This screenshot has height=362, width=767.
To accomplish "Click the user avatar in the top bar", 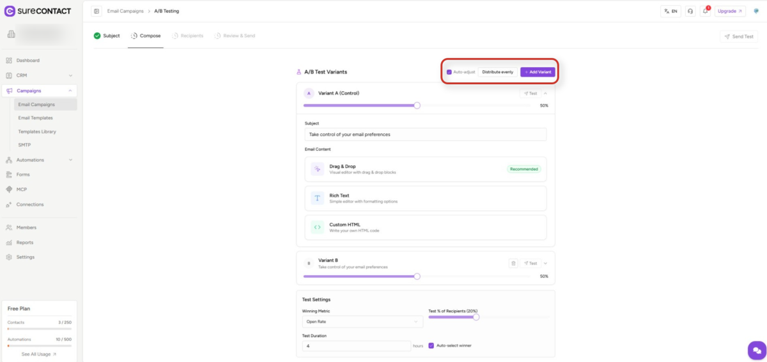I will click(x=756, y=11).
